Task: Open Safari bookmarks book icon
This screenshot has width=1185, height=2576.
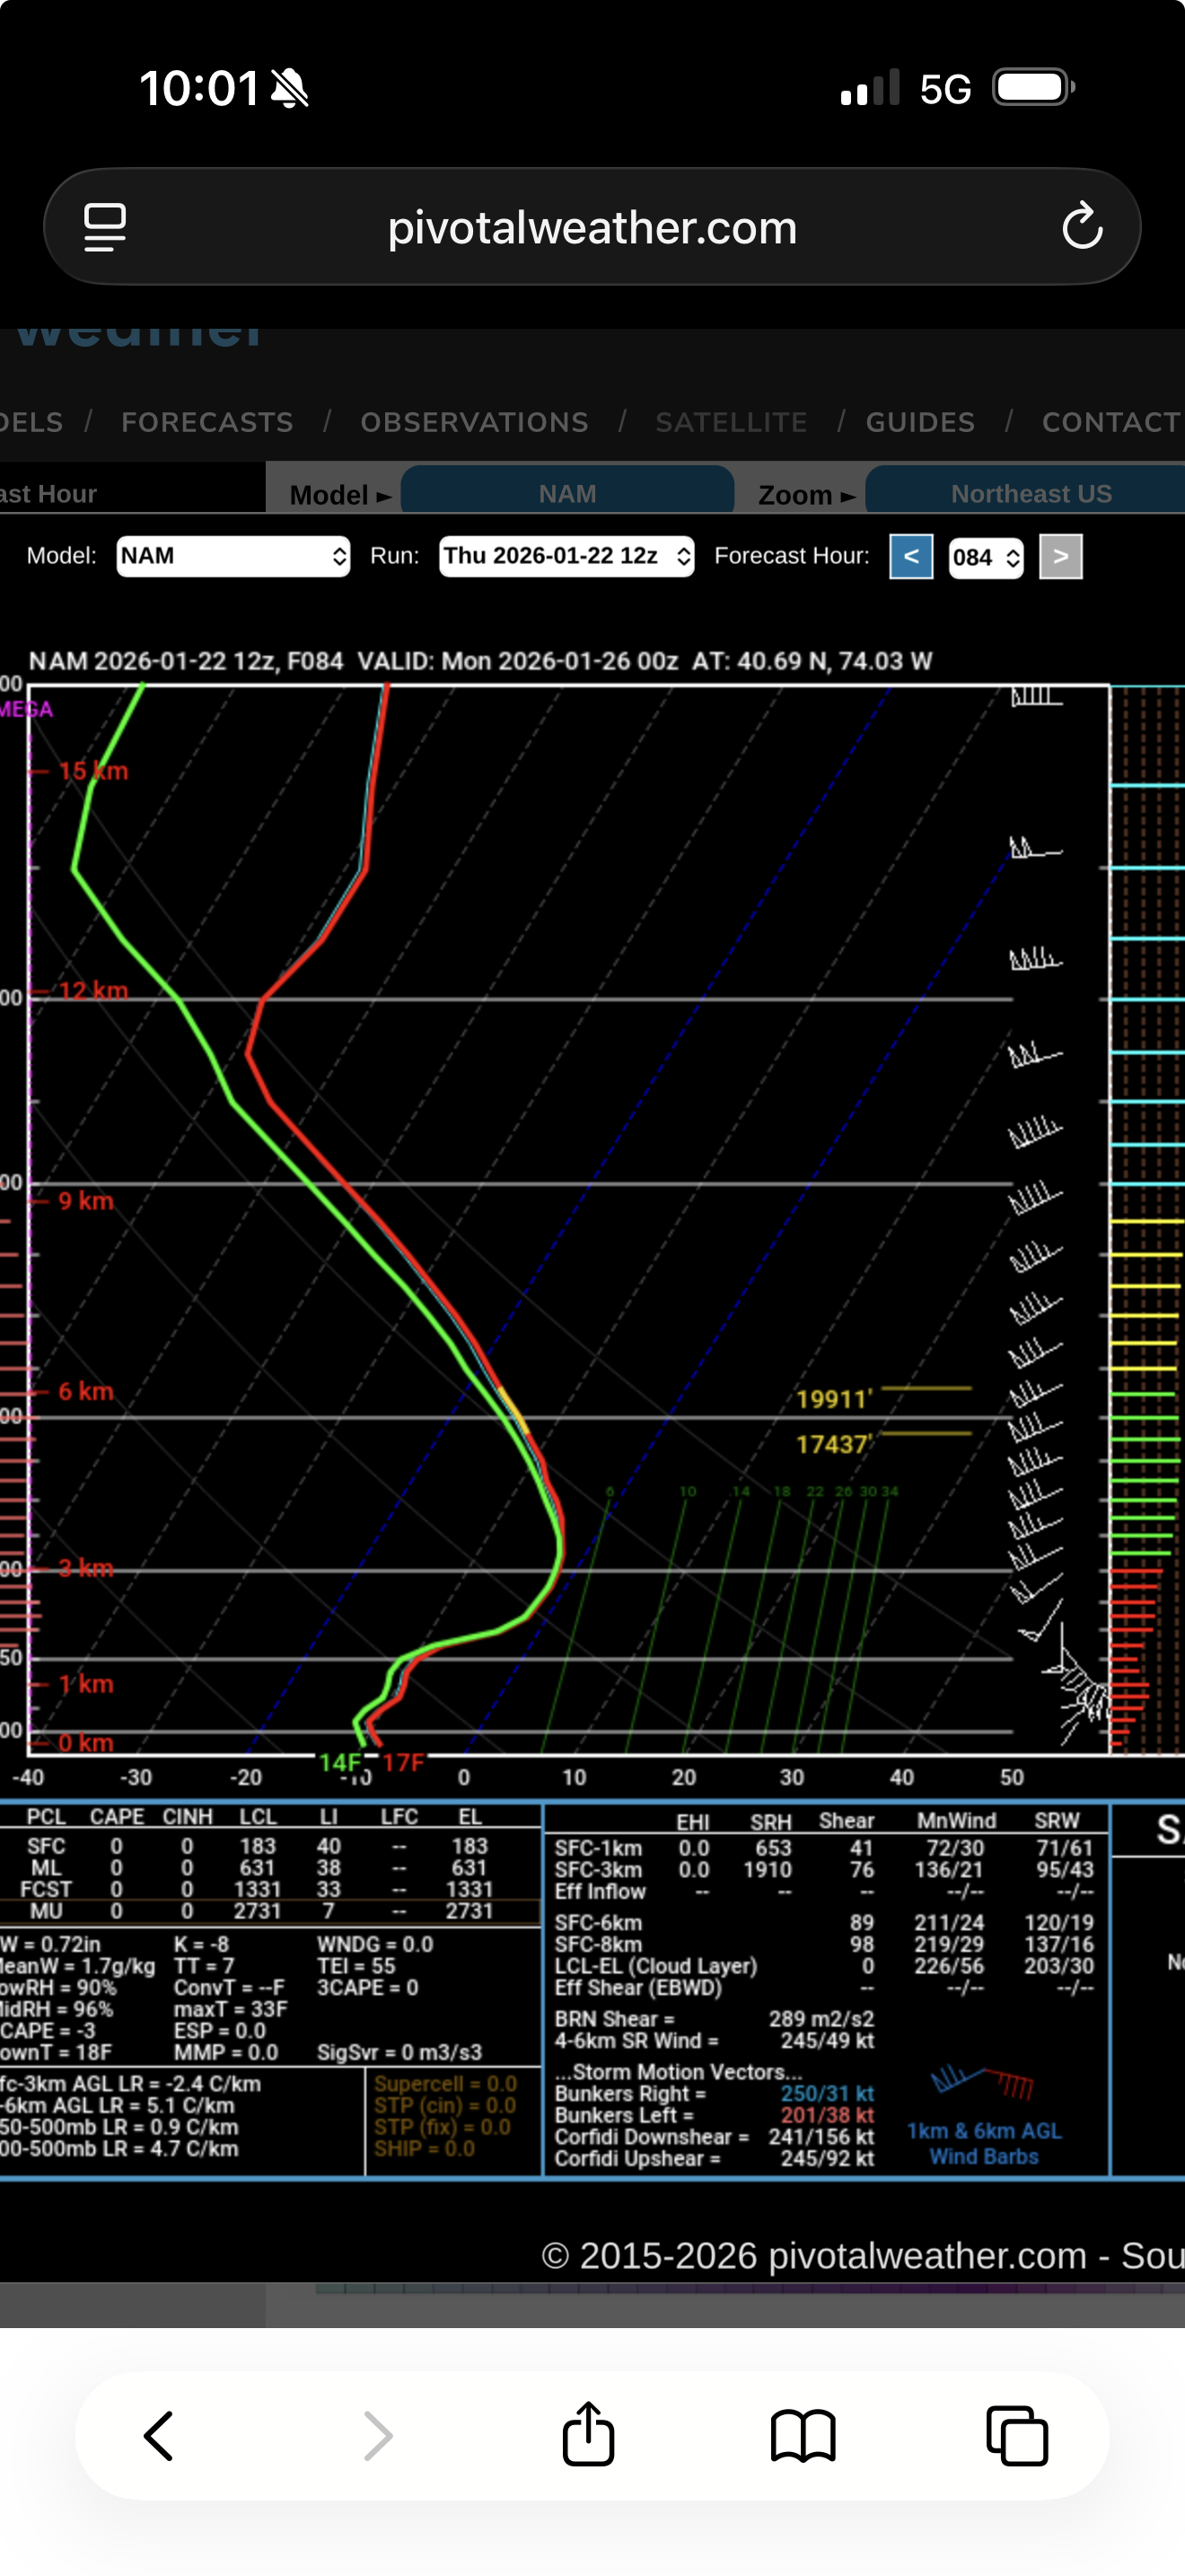Action: (x=803, y=2435)
